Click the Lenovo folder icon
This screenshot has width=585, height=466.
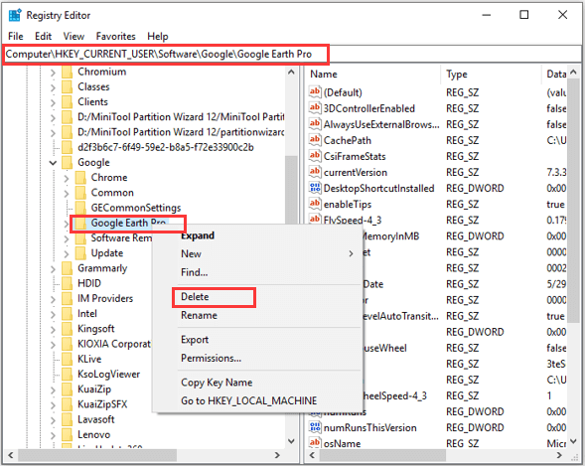pyautogui.click(x=68, y=434)
